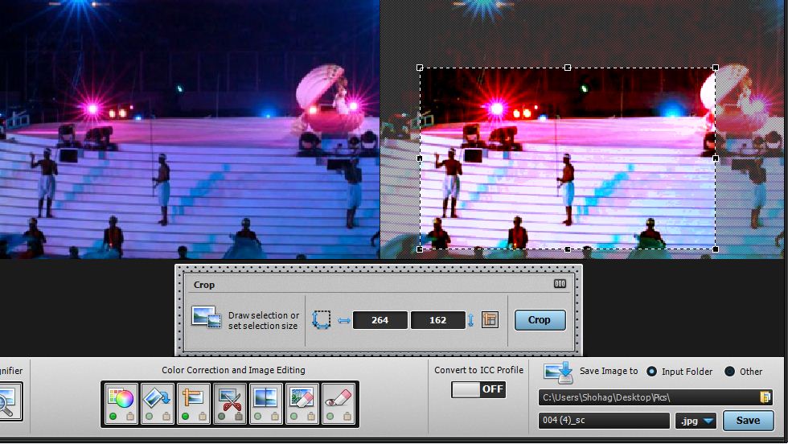This screenshot has width=788, height=444.
Task: Select the Input Folder radio option
Action: pos(652,372)
